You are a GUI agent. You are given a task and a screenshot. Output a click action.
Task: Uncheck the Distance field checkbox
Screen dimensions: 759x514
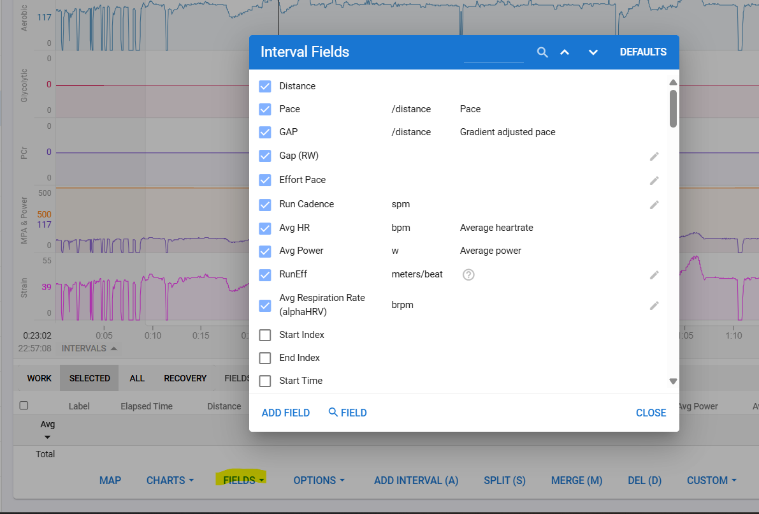coord(265,86)
